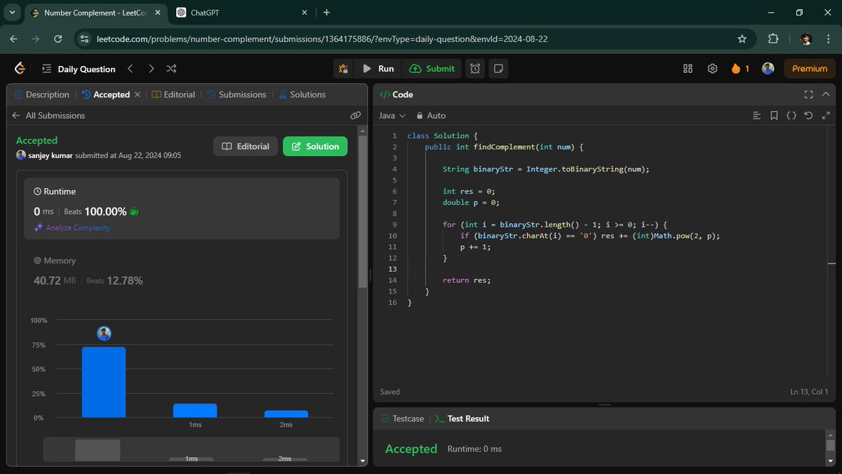Open a new browser tab
This screenshot has width=842, height=474.
(326, 13)
